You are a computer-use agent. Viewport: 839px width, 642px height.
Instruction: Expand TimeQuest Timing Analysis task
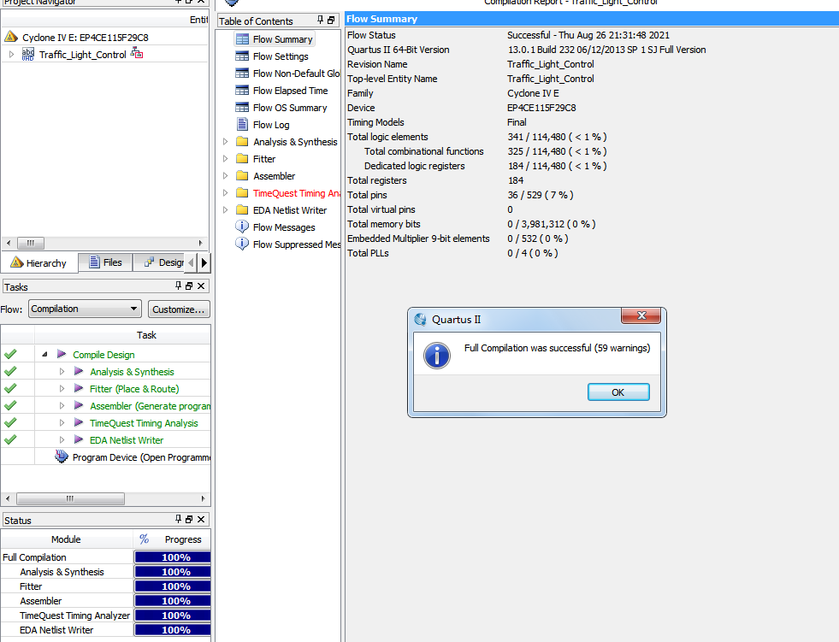tap(62, 422)
